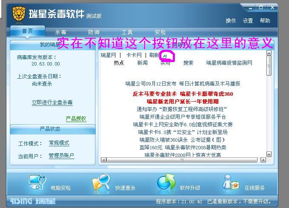Open 瑞星病毒疫情监测网 link

click(x=229, y=63)
